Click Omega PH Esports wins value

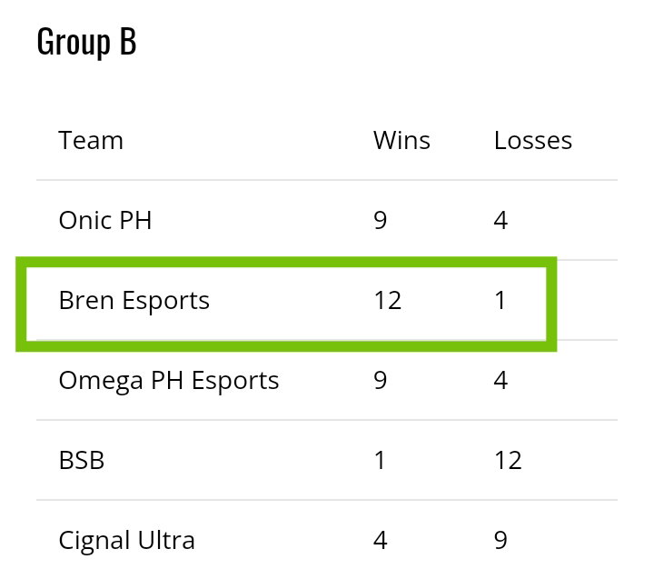coord(380,380)
